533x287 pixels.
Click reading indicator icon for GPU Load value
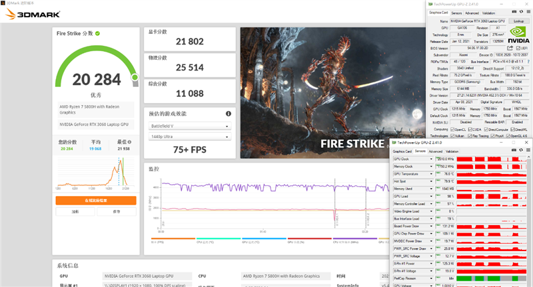(x=438, y=195)
